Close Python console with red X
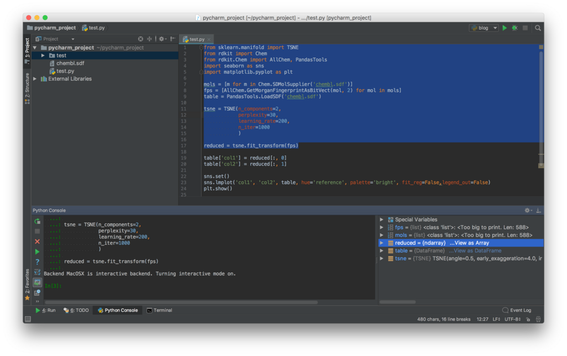Screen dimensions: 567x356 [37, 241]
